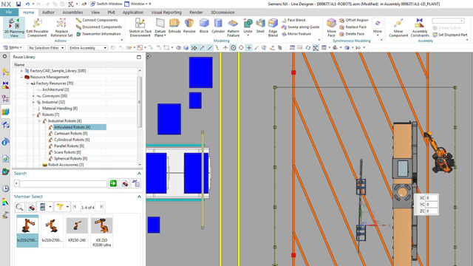The image size is (473, 266).
Task: Switch to the Render tab
Action: [196, 13]
